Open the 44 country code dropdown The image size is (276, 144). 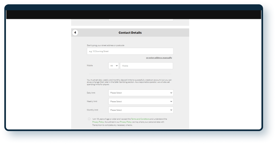coord(113,66)
